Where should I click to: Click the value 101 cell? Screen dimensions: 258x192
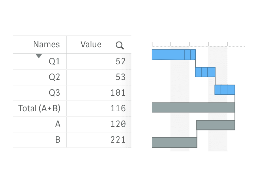tap(118, 93)
